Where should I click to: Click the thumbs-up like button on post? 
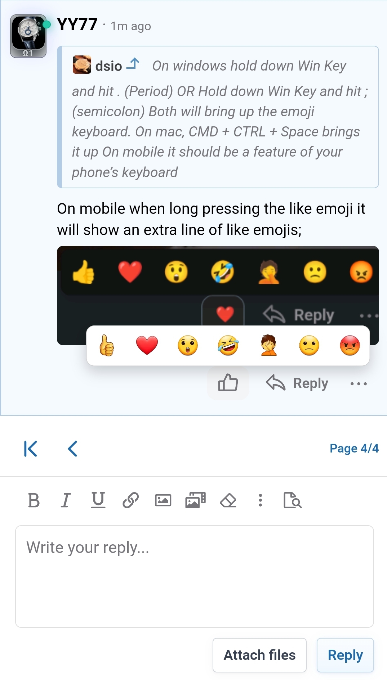coord(228,383)
